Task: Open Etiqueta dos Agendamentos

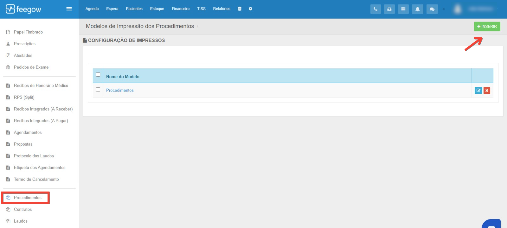Action: 40,168
